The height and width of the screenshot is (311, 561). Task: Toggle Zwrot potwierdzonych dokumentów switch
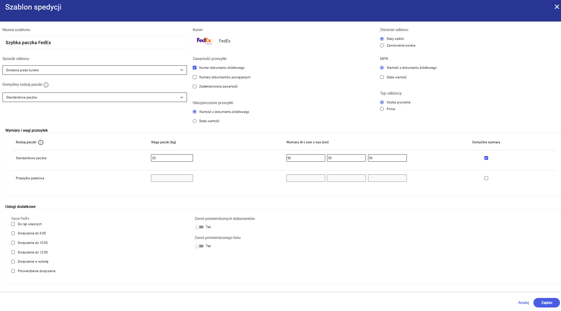pos(199,227)
